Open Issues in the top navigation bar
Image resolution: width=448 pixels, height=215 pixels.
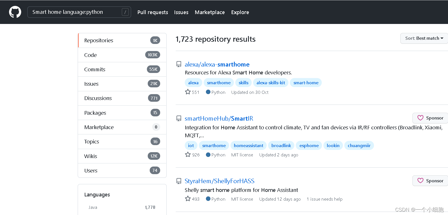click(181, 12)
